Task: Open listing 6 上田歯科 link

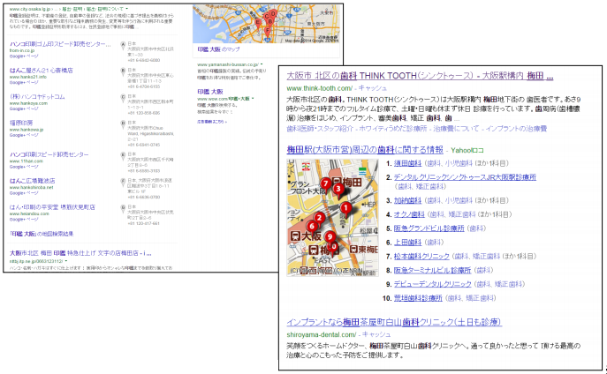Action: coord(407,243)
